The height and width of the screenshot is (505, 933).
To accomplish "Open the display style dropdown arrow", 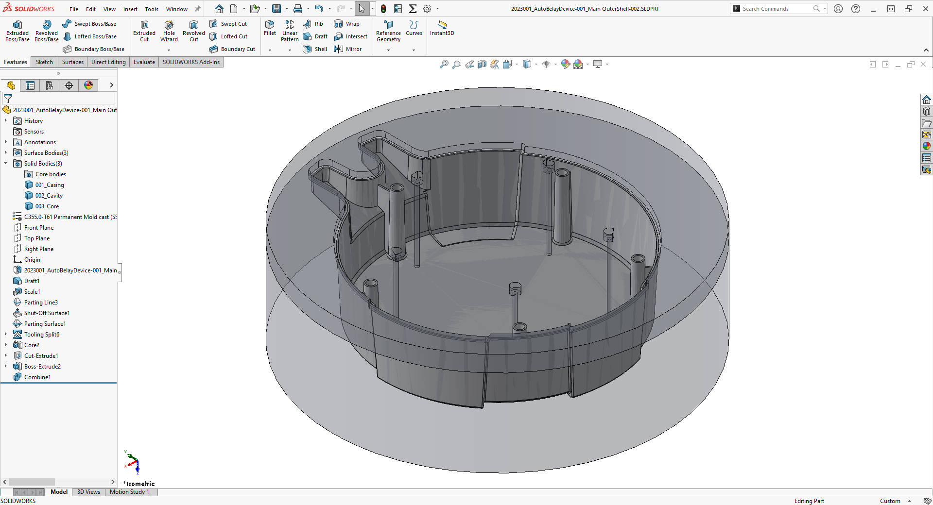I will pos(536,64).
